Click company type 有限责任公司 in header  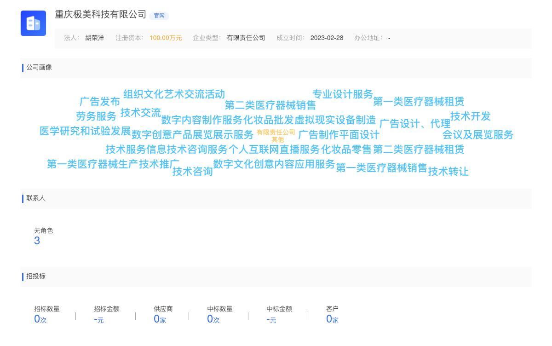click(x=246, y=38)
